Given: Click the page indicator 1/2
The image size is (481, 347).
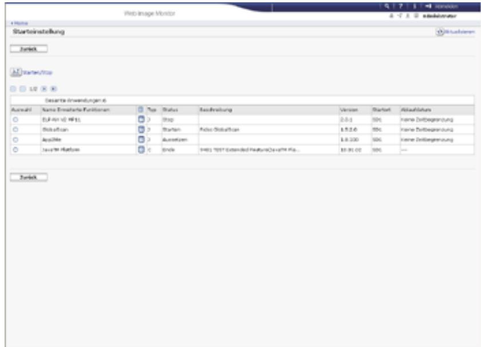Looking at the screenshot, I should click(33, 89).
